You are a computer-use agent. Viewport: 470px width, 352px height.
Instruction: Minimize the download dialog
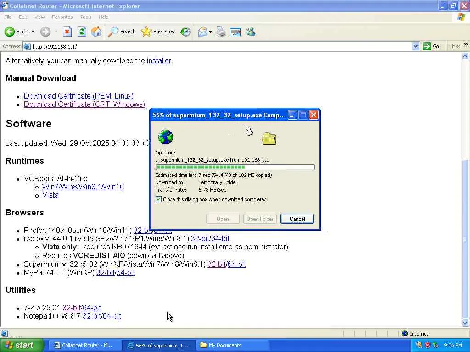[x=292, y=115]
